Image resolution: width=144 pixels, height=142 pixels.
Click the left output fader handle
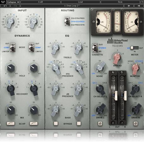click(116, 96)
